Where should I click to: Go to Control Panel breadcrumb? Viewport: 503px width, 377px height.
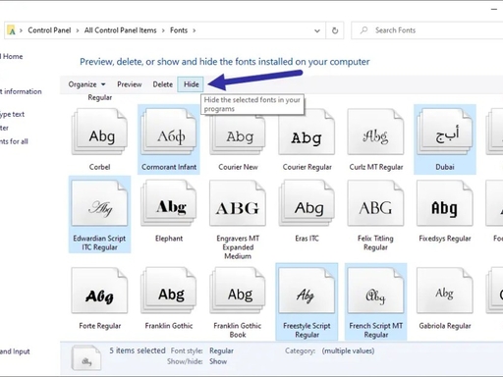click(x=49, y=30)
